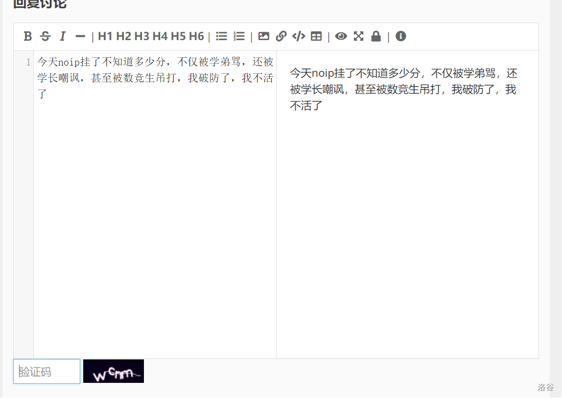Apply strikethrough formatting
This screenshot has height=399, width=562.
pos(45,36)
